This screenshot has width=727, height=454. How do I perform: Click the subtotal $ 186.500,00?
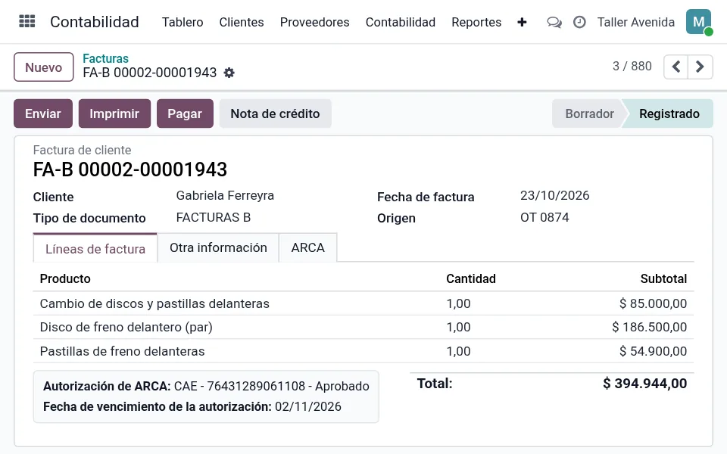(649, 327)
